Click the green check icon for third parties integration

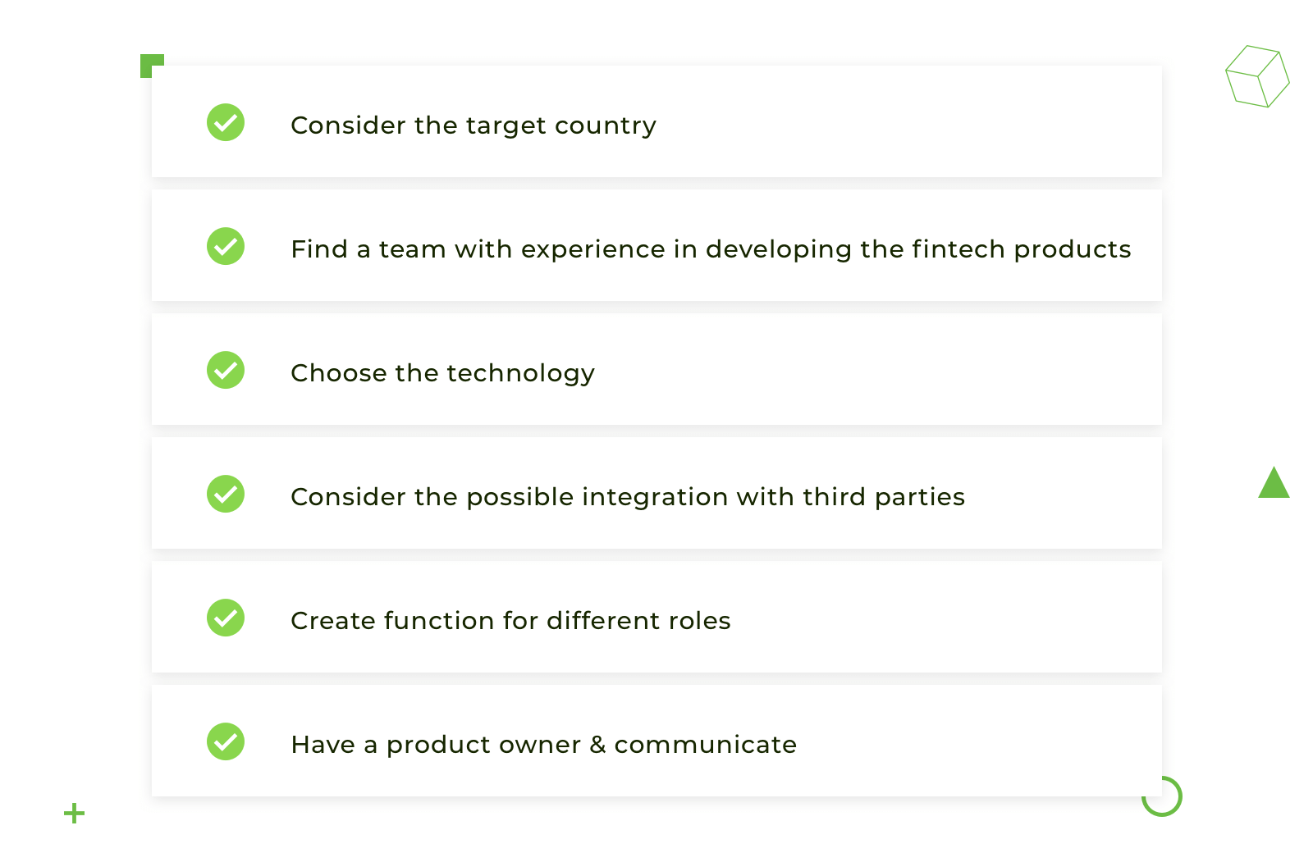coord(226,494)
